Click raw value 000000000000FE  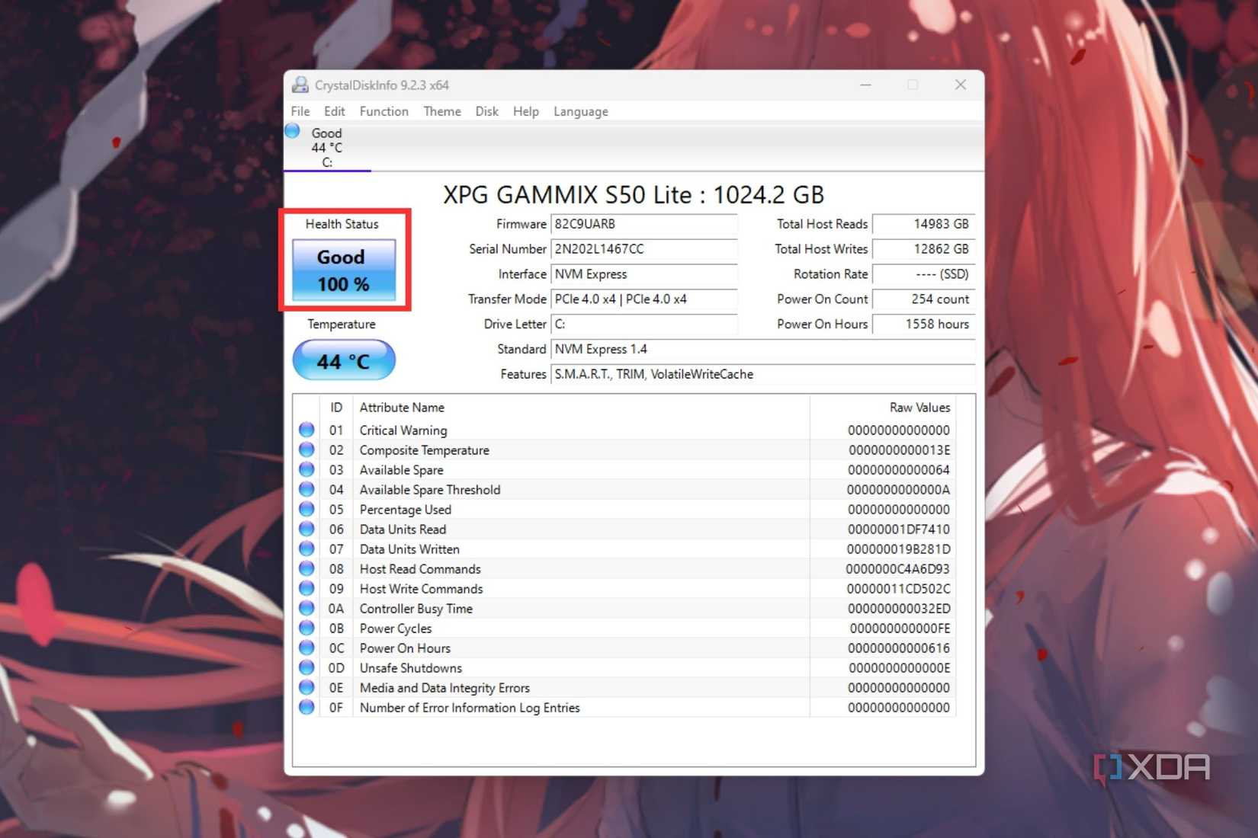click(x=900, y=628)
